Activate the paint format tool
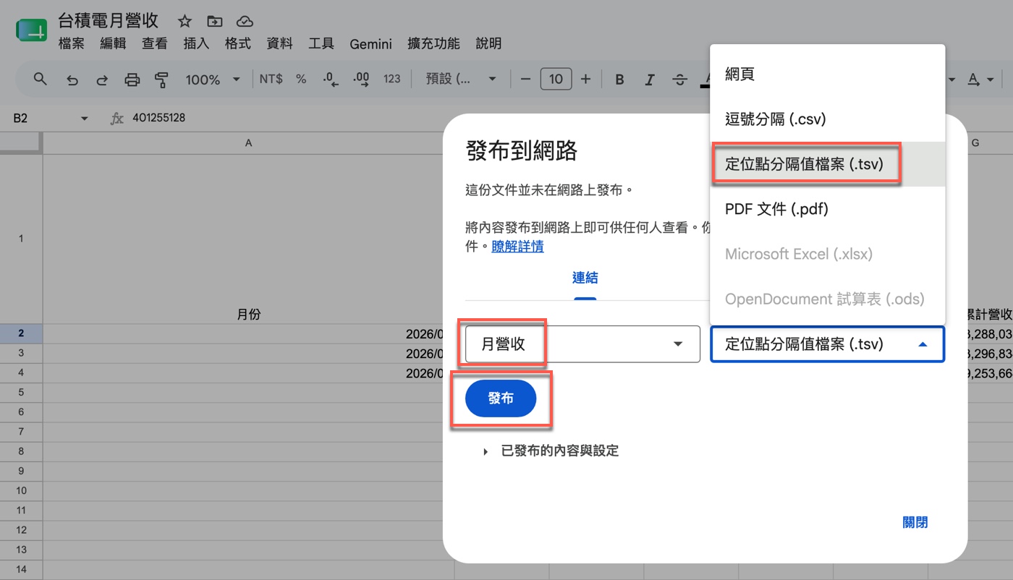This screenshot has width=1013, height=580. [161, 80]
